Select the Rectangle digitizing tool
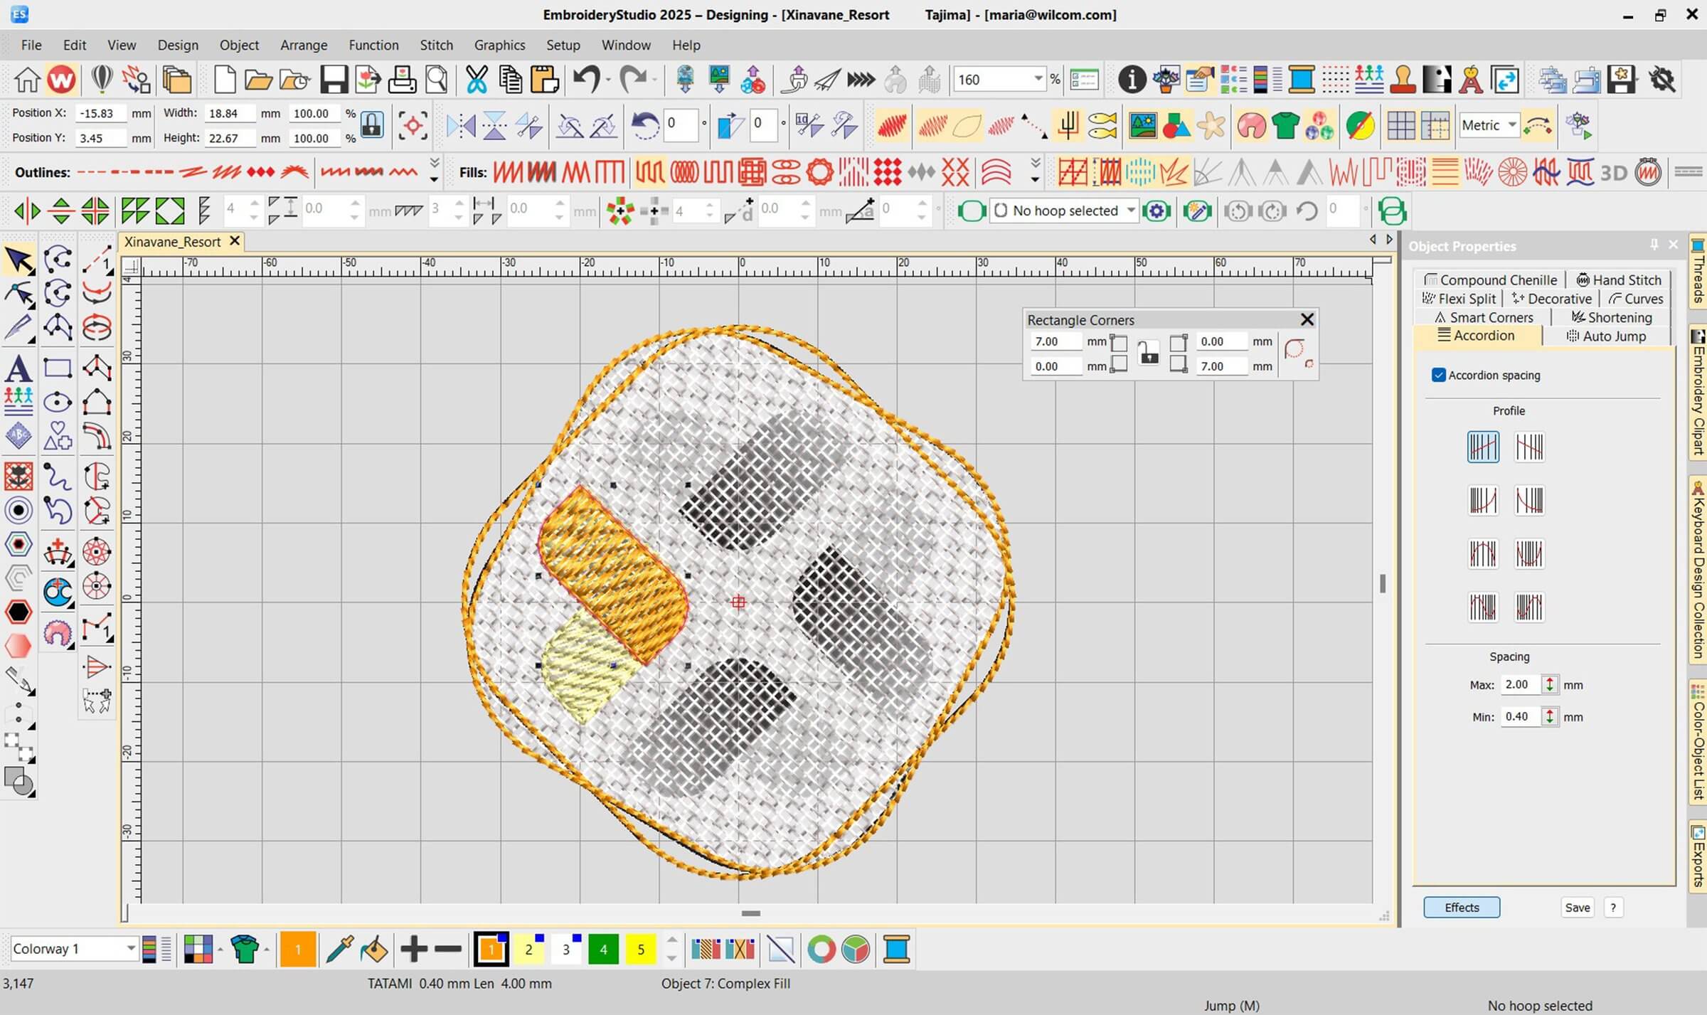Image resolution: width=1707 pixels, height=1015 pixels. point(58,368)
